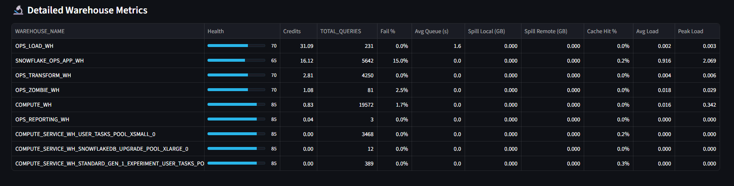Click the microscope icon beside the title
Viewport: 734px width, 186px height.
(19, 10)
